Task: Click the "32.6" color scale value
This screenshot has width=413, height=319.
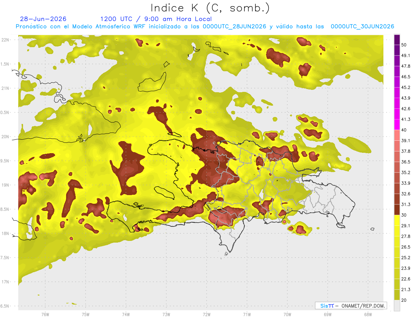Action: tap(406, 194)
